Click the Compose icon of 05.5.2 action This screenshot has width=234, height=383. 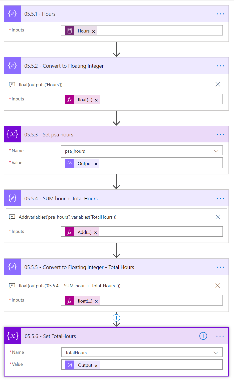click(13, 66)
